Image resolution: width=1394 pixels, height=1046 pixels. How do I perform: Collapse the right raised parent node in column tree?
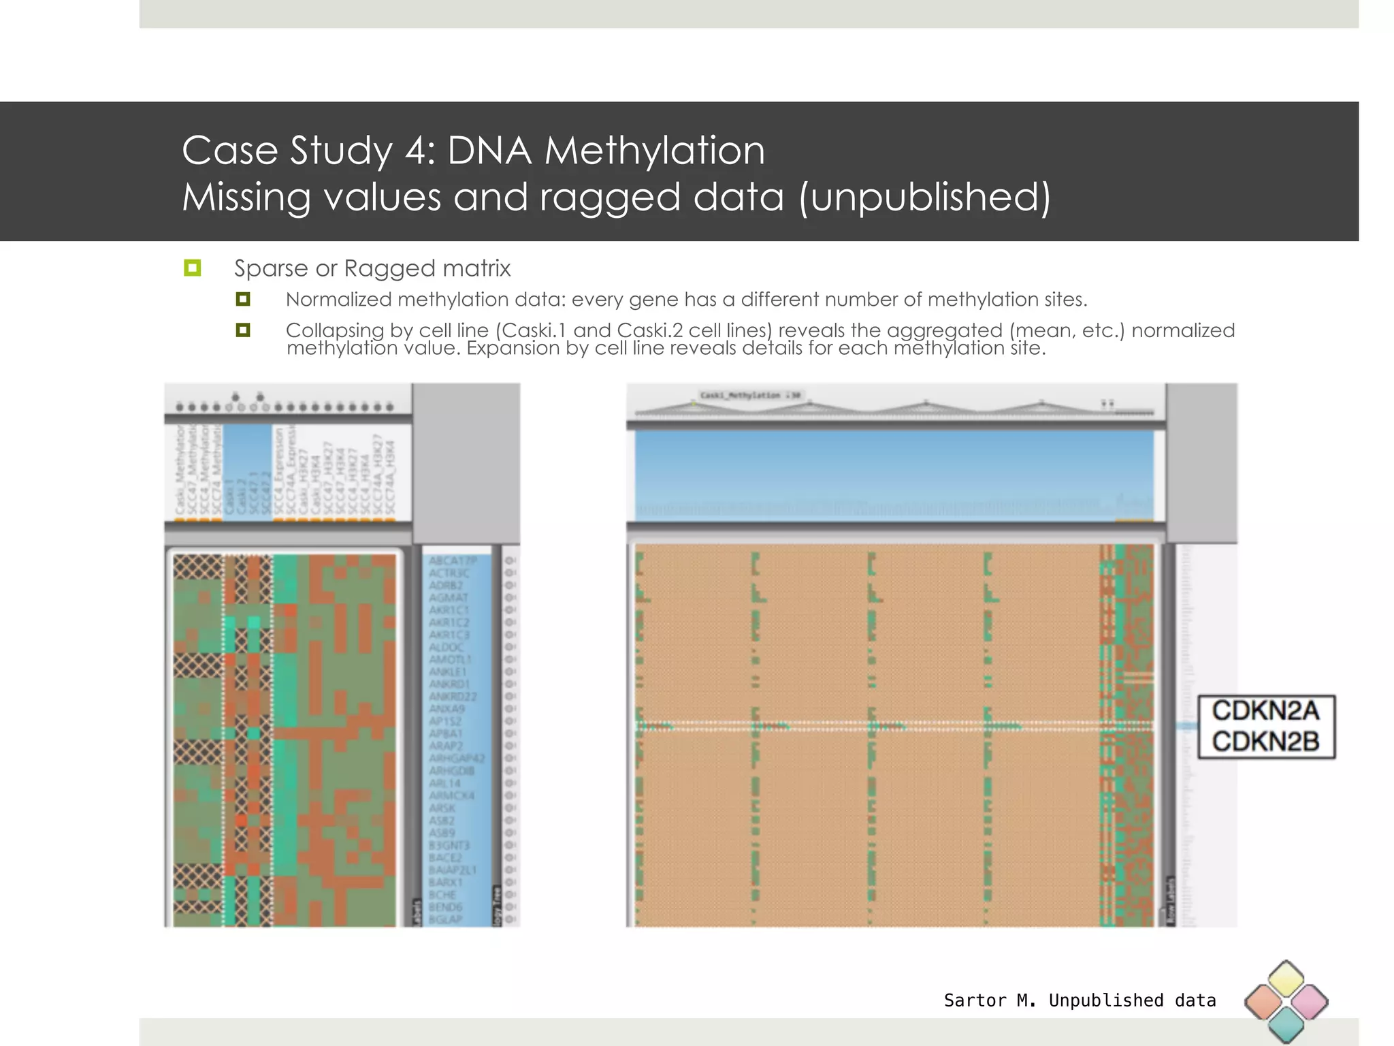(x=260, y=396)
